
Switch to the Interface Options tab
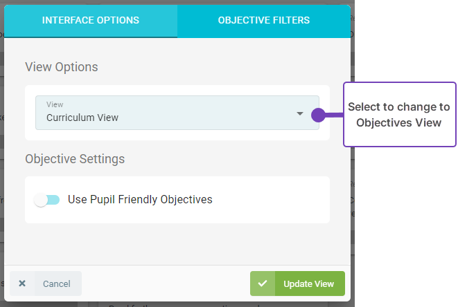pos(91,20)
